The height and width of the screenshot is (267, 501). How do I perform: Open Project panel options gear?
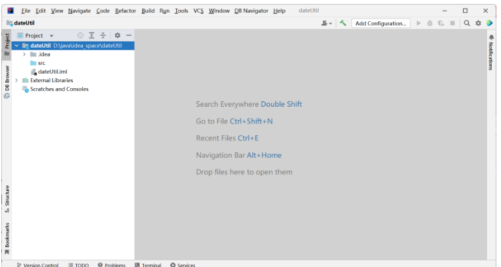(117, 35)
